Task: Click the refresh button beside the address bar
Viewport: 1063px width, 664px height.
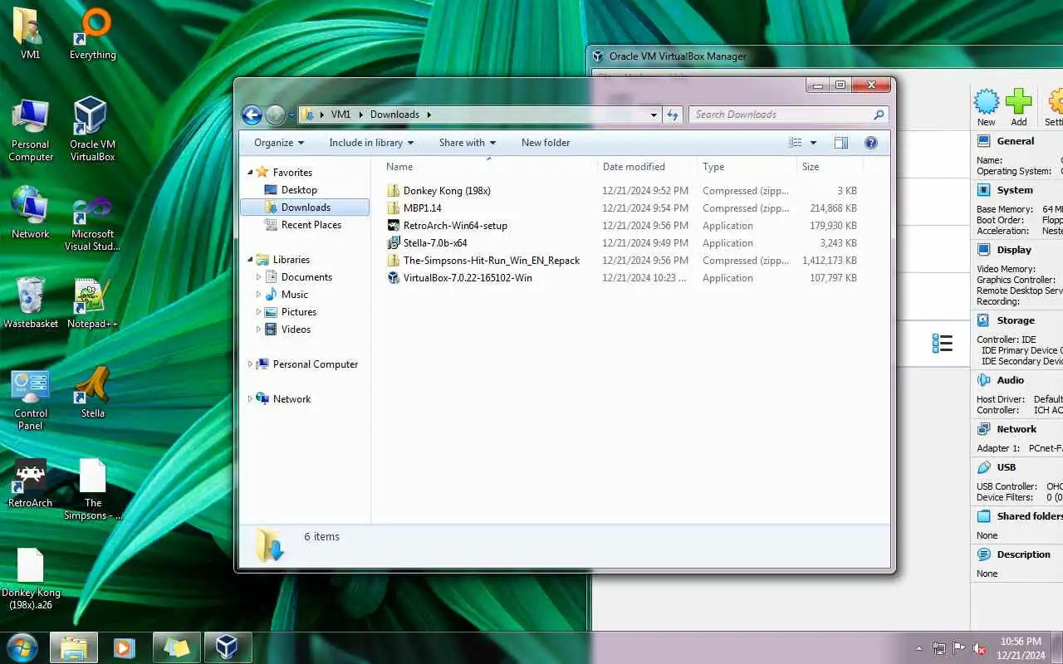Action: [674, 115]
